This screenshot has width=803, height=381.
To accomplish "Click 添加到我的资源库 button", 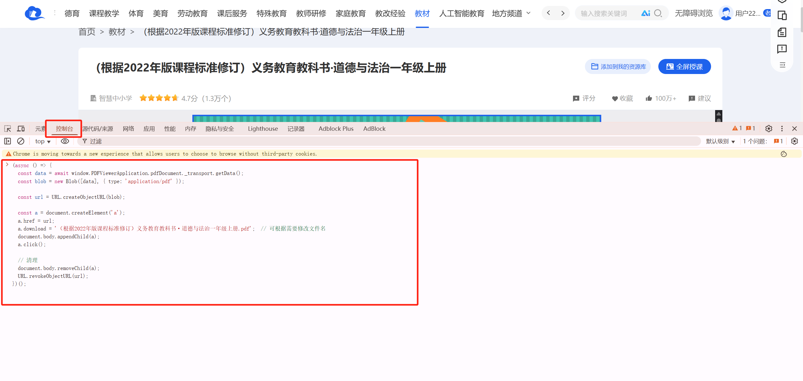I will [x=618, y=66].
